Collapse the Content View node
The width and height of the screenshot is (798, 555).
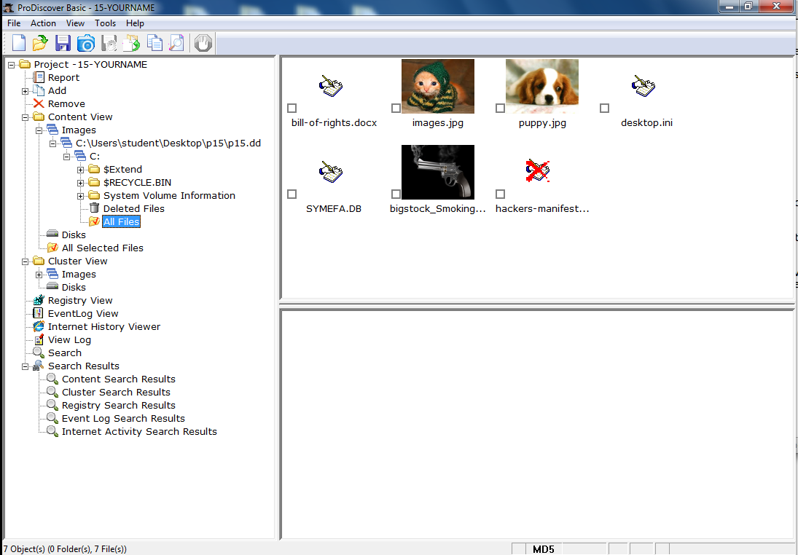pos(25,117)
